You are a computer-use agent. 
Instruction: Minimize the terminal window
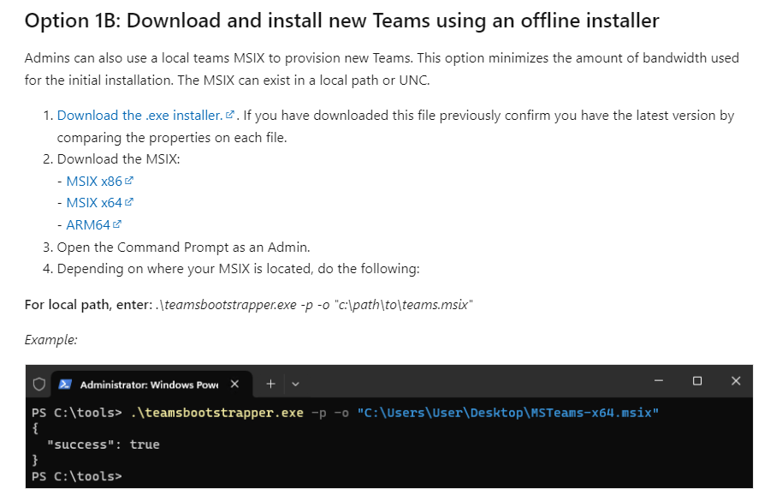coord(659,381)
